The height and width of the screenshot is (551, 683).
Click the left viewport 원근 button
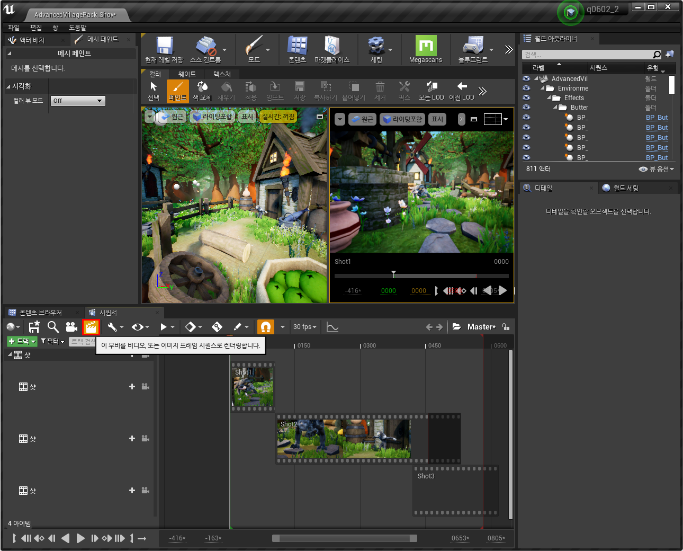[173, 117]
